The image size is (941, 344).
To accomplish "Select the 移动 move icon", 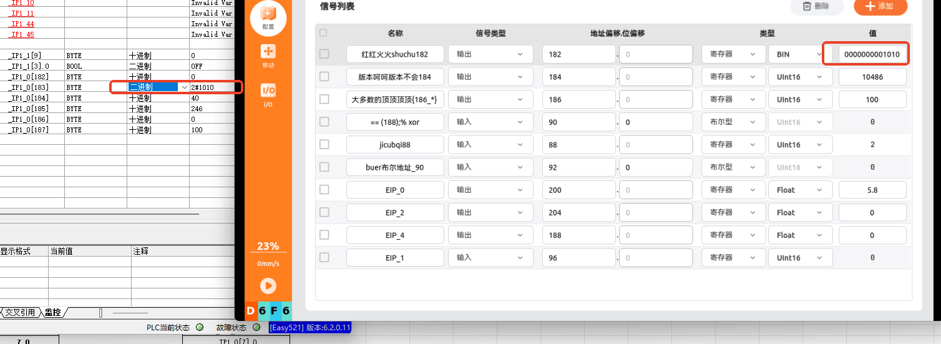I will pyautogui.click(x=268, y=56).
